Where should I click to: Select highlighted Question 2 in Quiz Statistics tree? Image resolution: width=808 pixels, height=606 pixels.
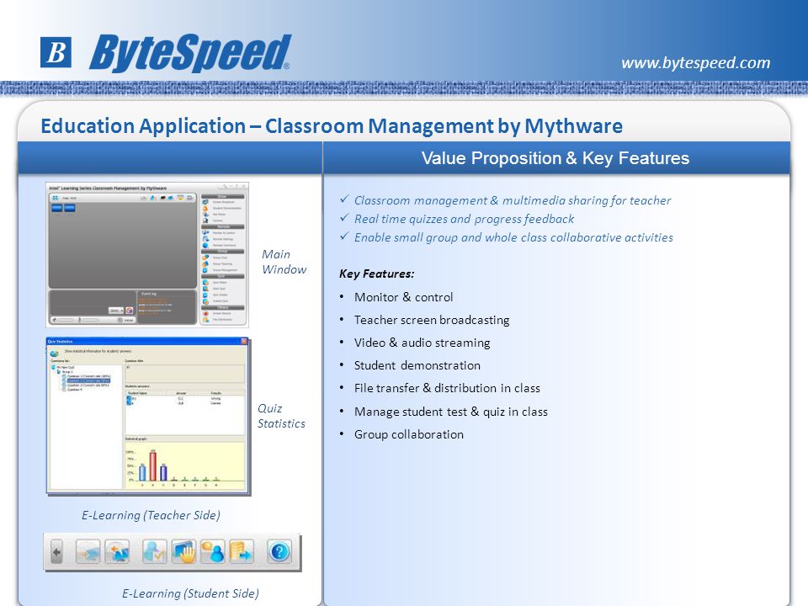(88, 380)
